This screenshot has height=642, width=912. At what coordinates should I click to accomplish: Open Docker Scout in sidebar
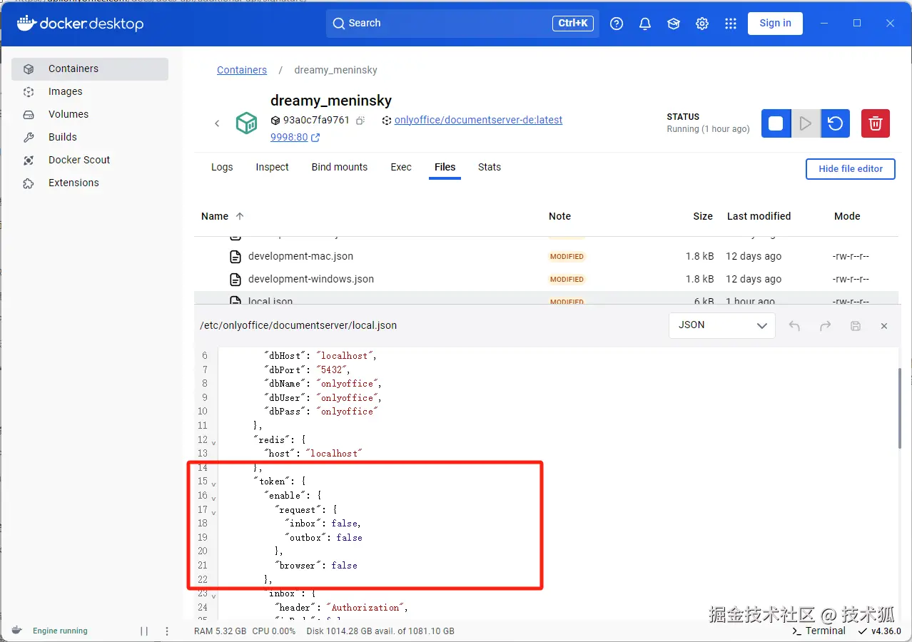click(x=90, y=160)
